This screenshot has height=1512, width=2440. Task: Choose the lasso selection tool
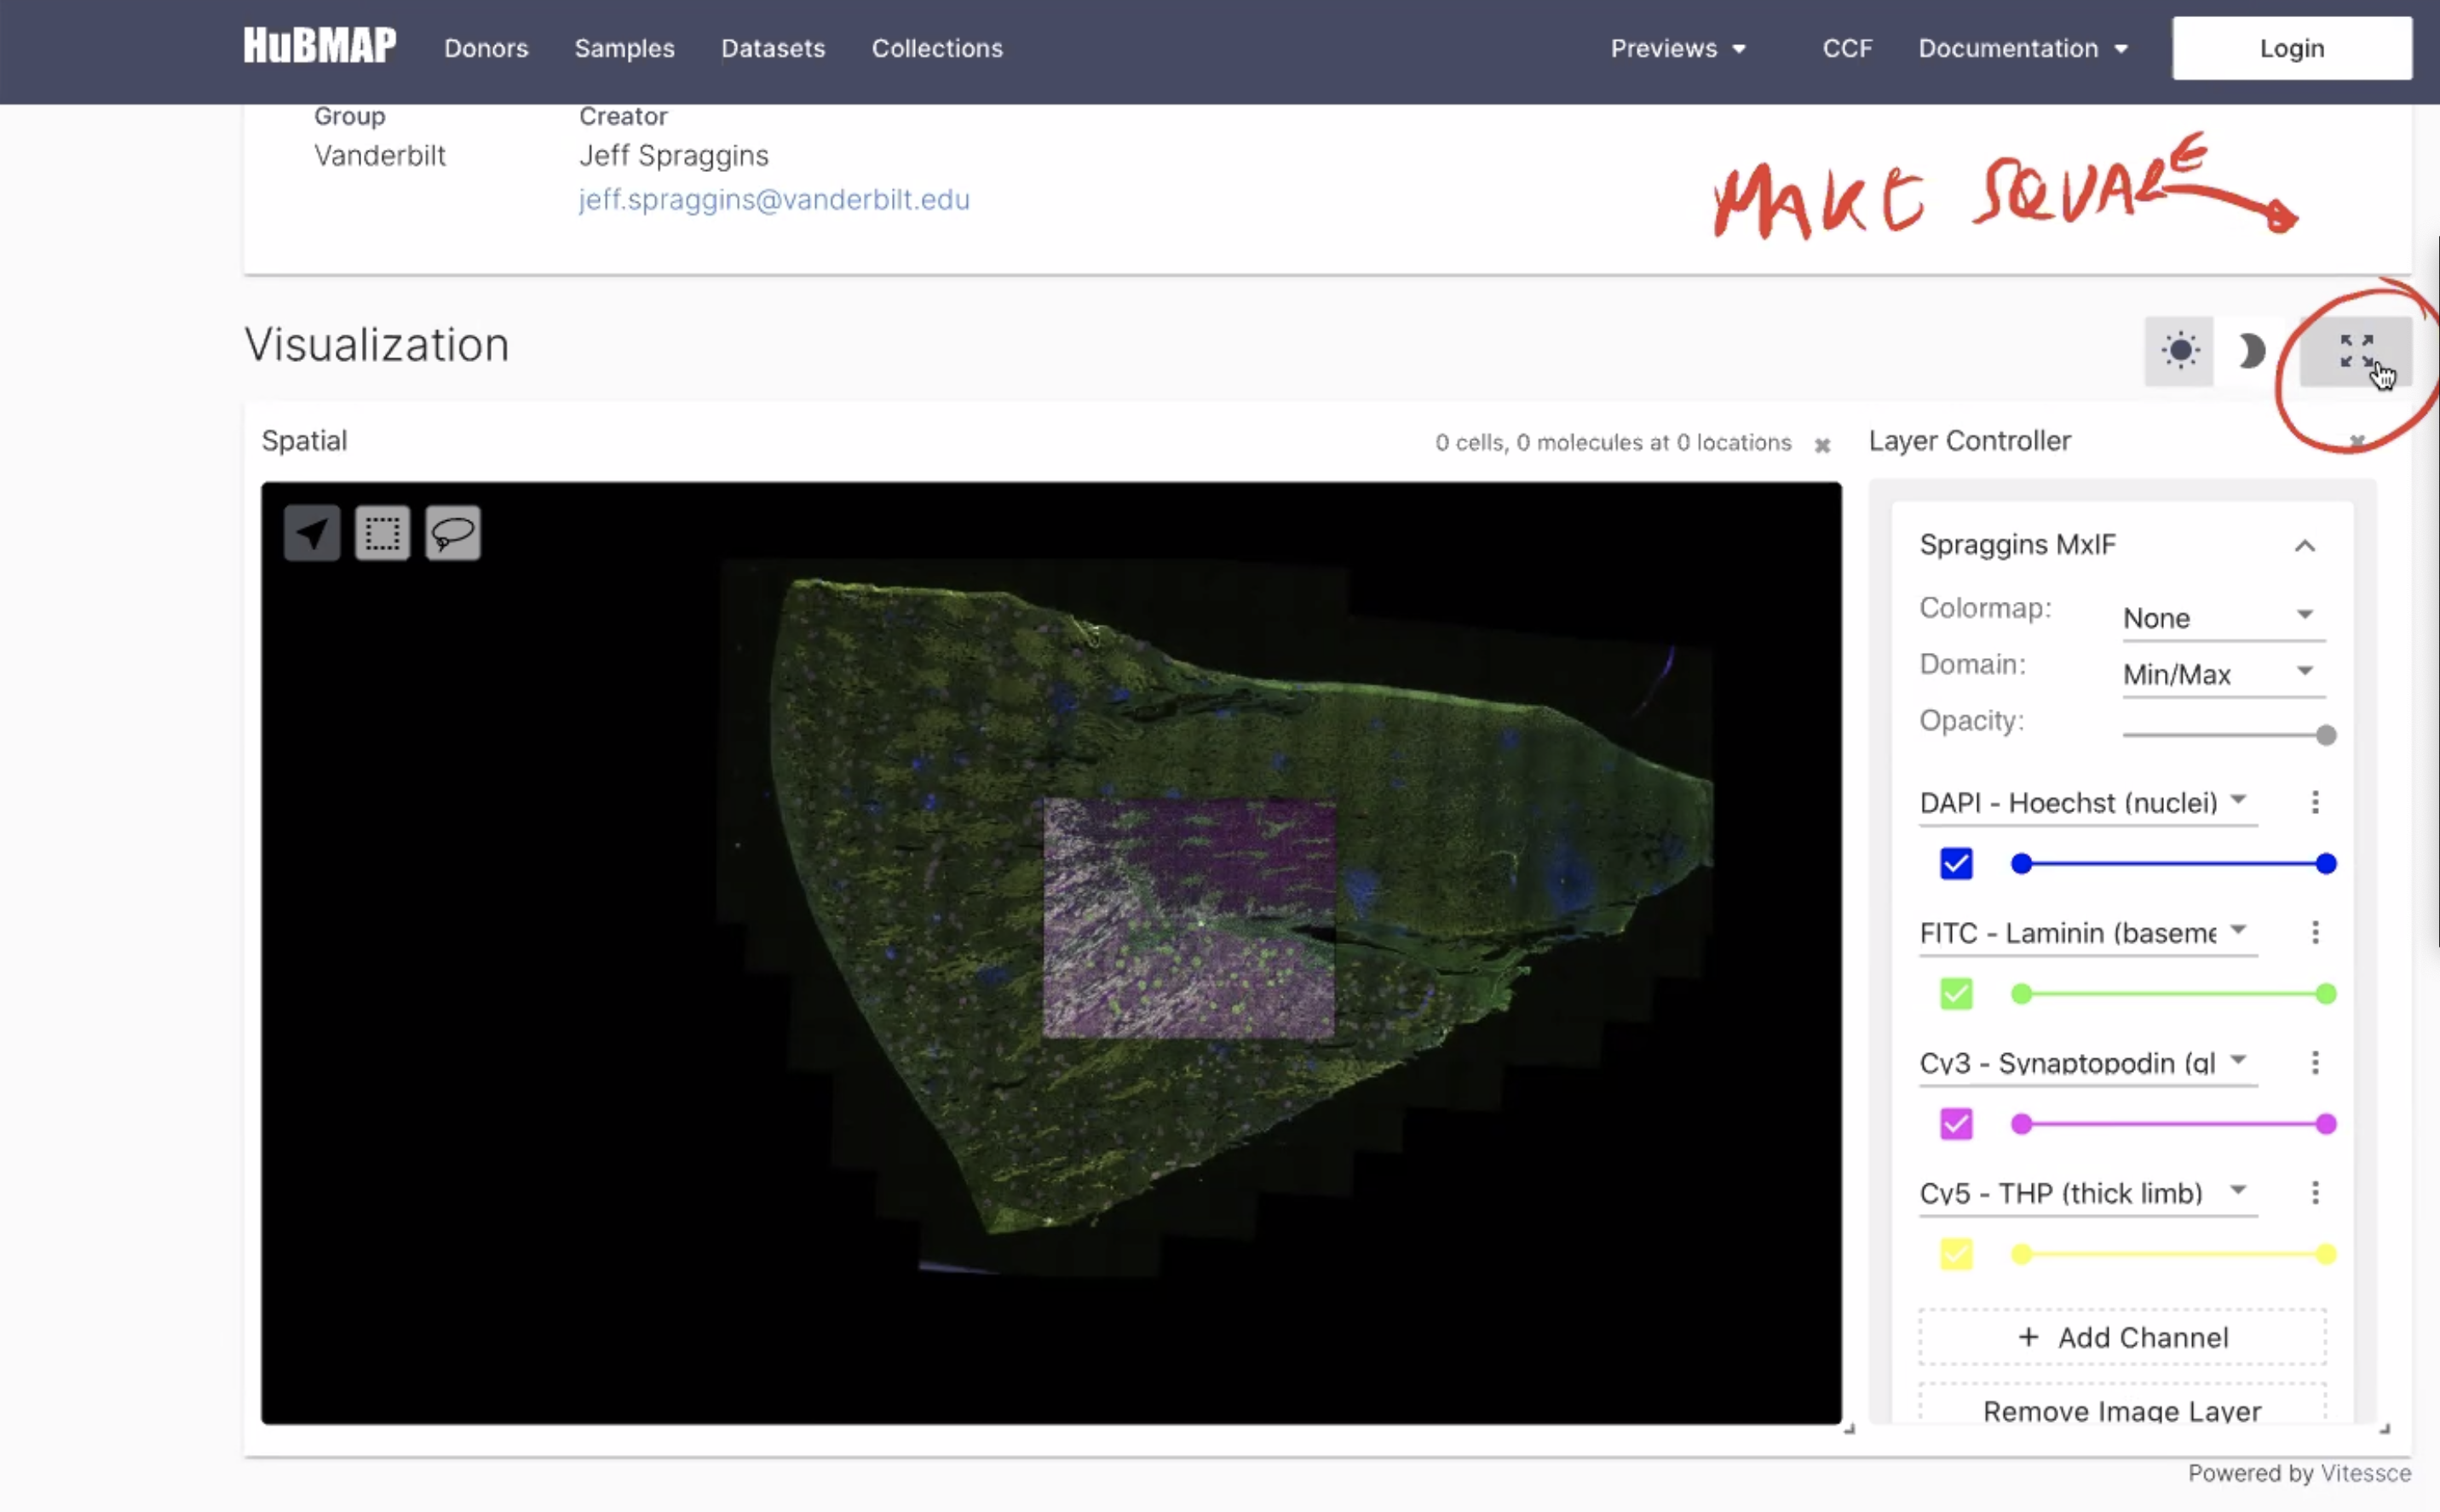(453, 533)
